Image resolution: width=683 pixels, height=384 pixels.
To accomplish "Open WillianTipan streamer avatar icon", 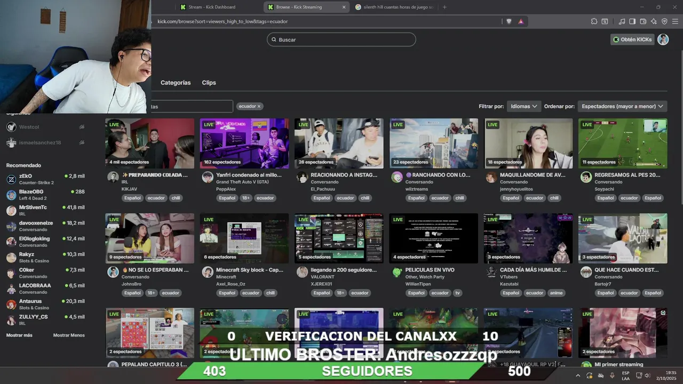I will (x=397, y=273).
